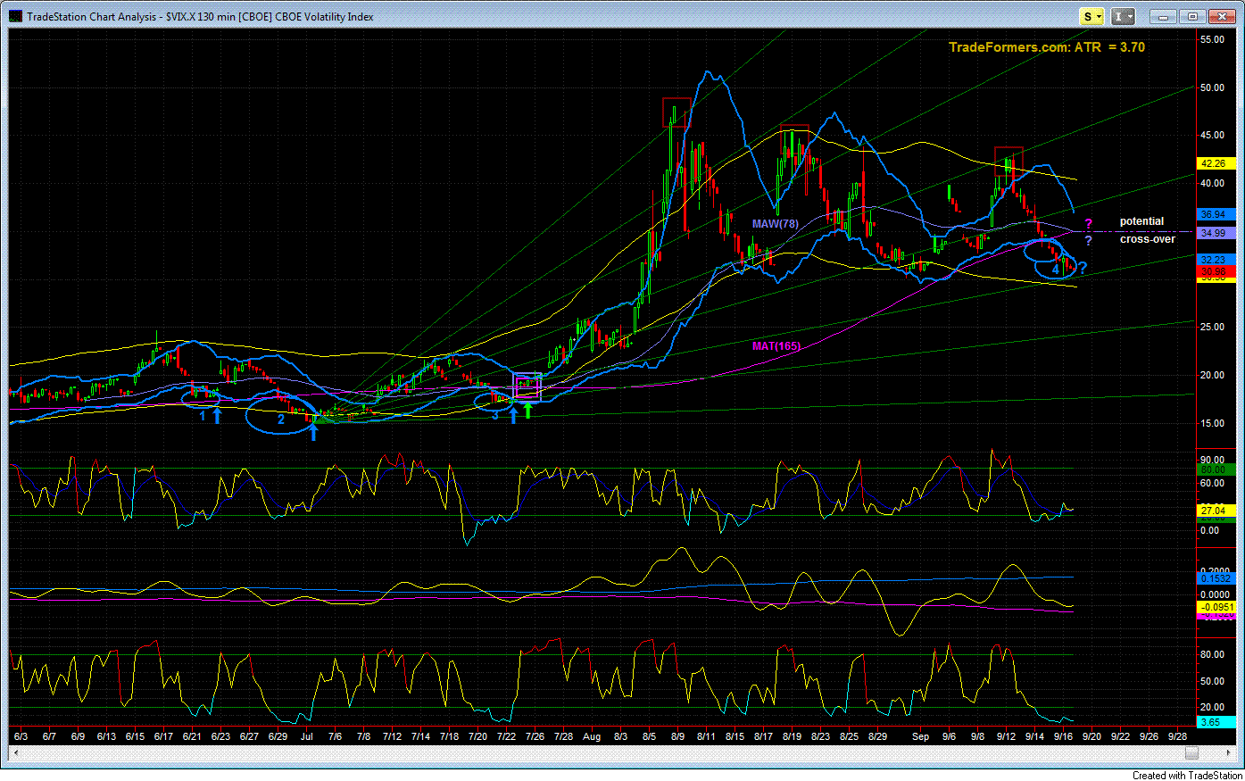Click the 45.00 price axis label
Image resolution: width=1245 pixels, height=781 pixels.
(1213, 136)
